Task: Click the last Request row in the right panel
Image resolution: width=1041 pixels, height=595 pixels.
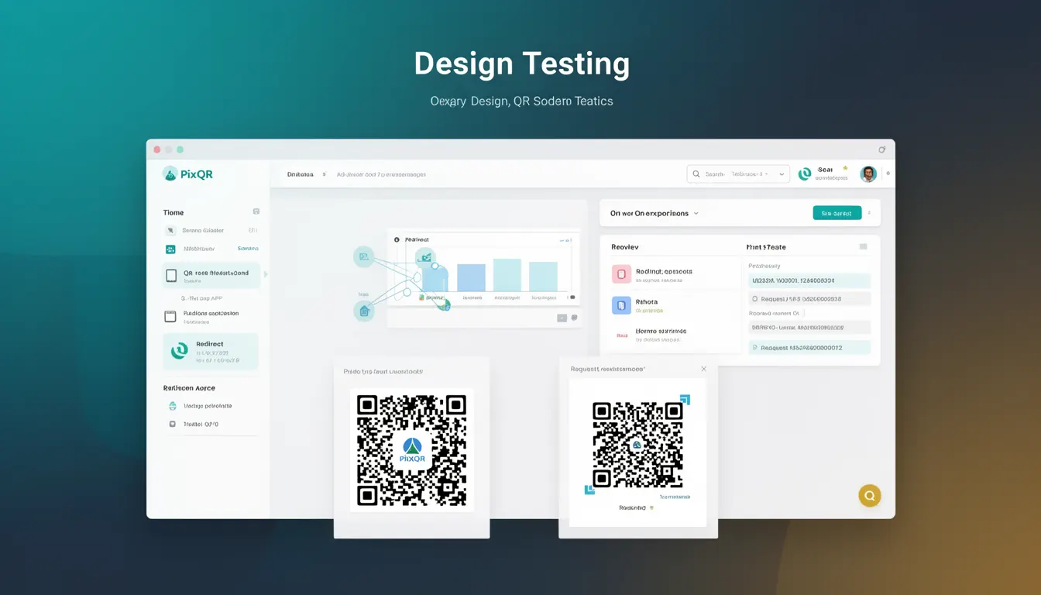Action: [x=809, y=348]
